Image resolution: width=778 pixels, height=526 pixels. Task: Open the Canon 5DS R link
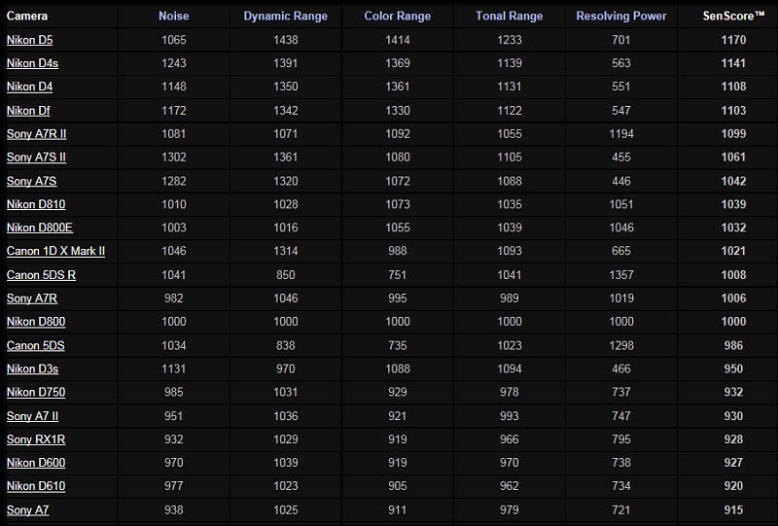tap(41, 274)
